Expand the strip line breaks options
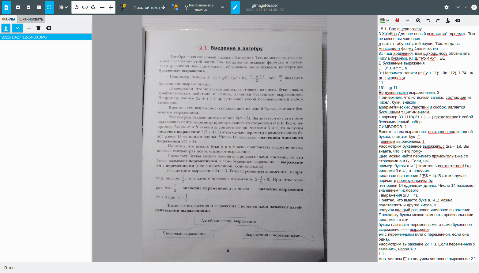This screenshot has height=273, width=479. 407,20
